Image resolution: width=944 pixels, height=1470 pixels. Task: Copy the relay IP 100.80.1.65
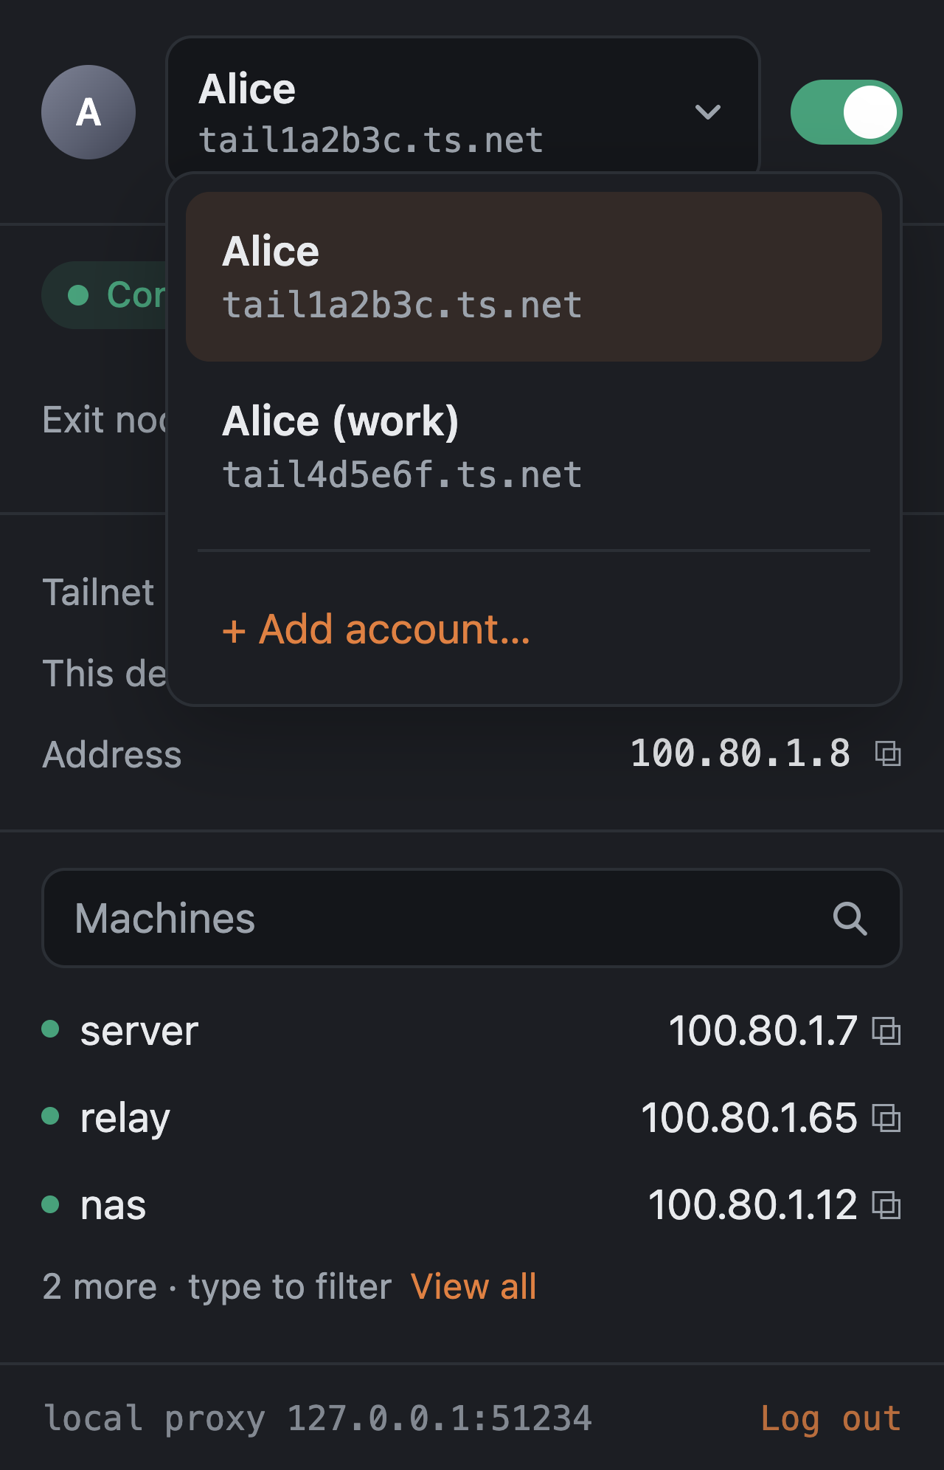pos(886,1118)
